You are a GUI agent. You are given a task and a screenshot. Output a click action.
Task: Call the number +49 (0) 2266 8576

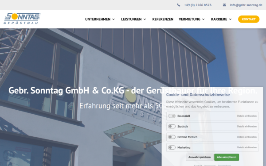(x=198, y=5)
